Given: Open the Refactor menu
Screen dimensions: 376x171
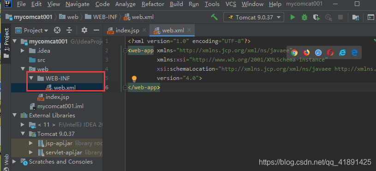Looking at the screenshot, I should point(153,4).
